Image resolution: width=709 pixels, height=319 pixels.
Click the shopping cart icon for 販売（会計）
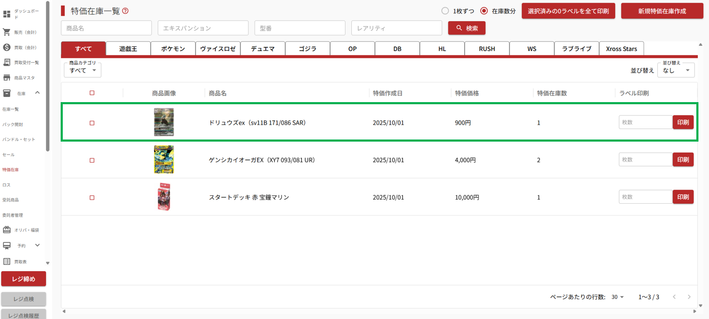click(7, 32)
